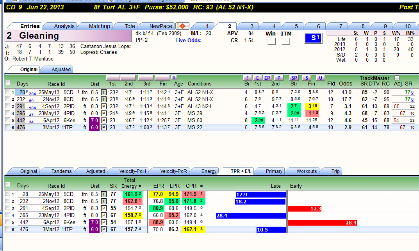
Task: Tick the Win checkbox
Action: point(271,41)
